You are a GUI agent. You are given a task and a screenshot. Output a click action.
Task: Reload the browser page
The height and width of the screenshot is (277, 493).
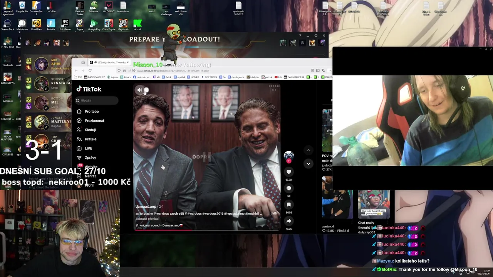coord(90,70)
